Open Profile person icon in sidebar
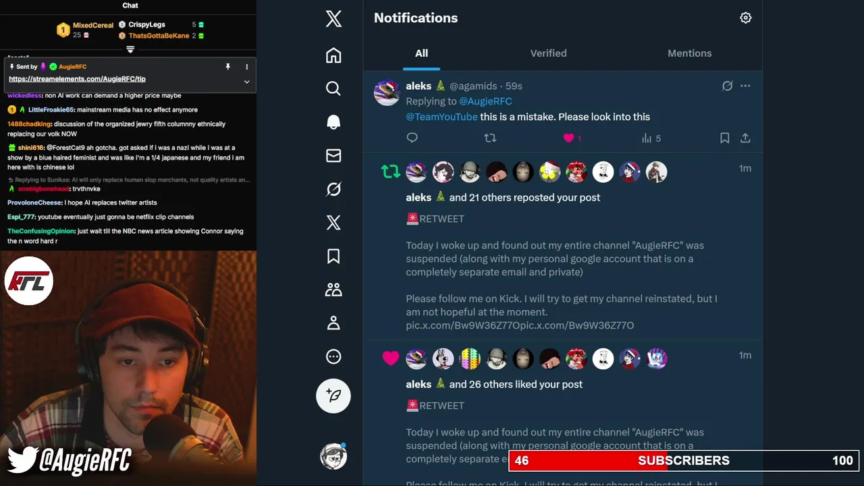 (x=333, y=323)
